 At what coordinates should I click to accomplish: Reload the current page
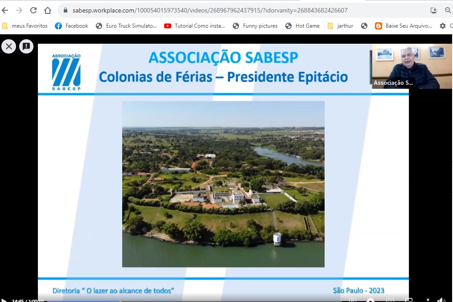[33, 10]
